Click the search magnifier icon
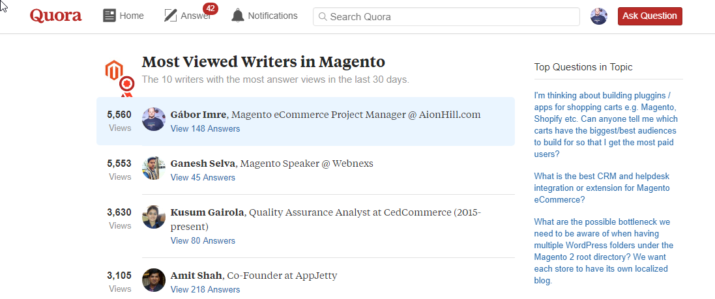 point(323,17)
